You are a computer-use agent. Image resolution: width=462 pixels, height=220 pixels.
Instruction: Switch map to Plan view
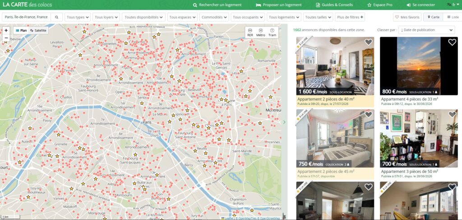click(x=21, y=30)
